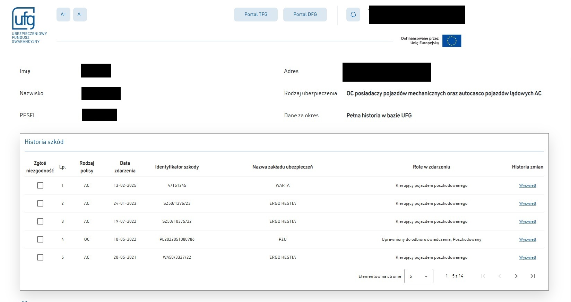This screenshot has height=302, width=571.
Task: Jump to last page of results
Action: pyautogui.click(x=533, y=276)
